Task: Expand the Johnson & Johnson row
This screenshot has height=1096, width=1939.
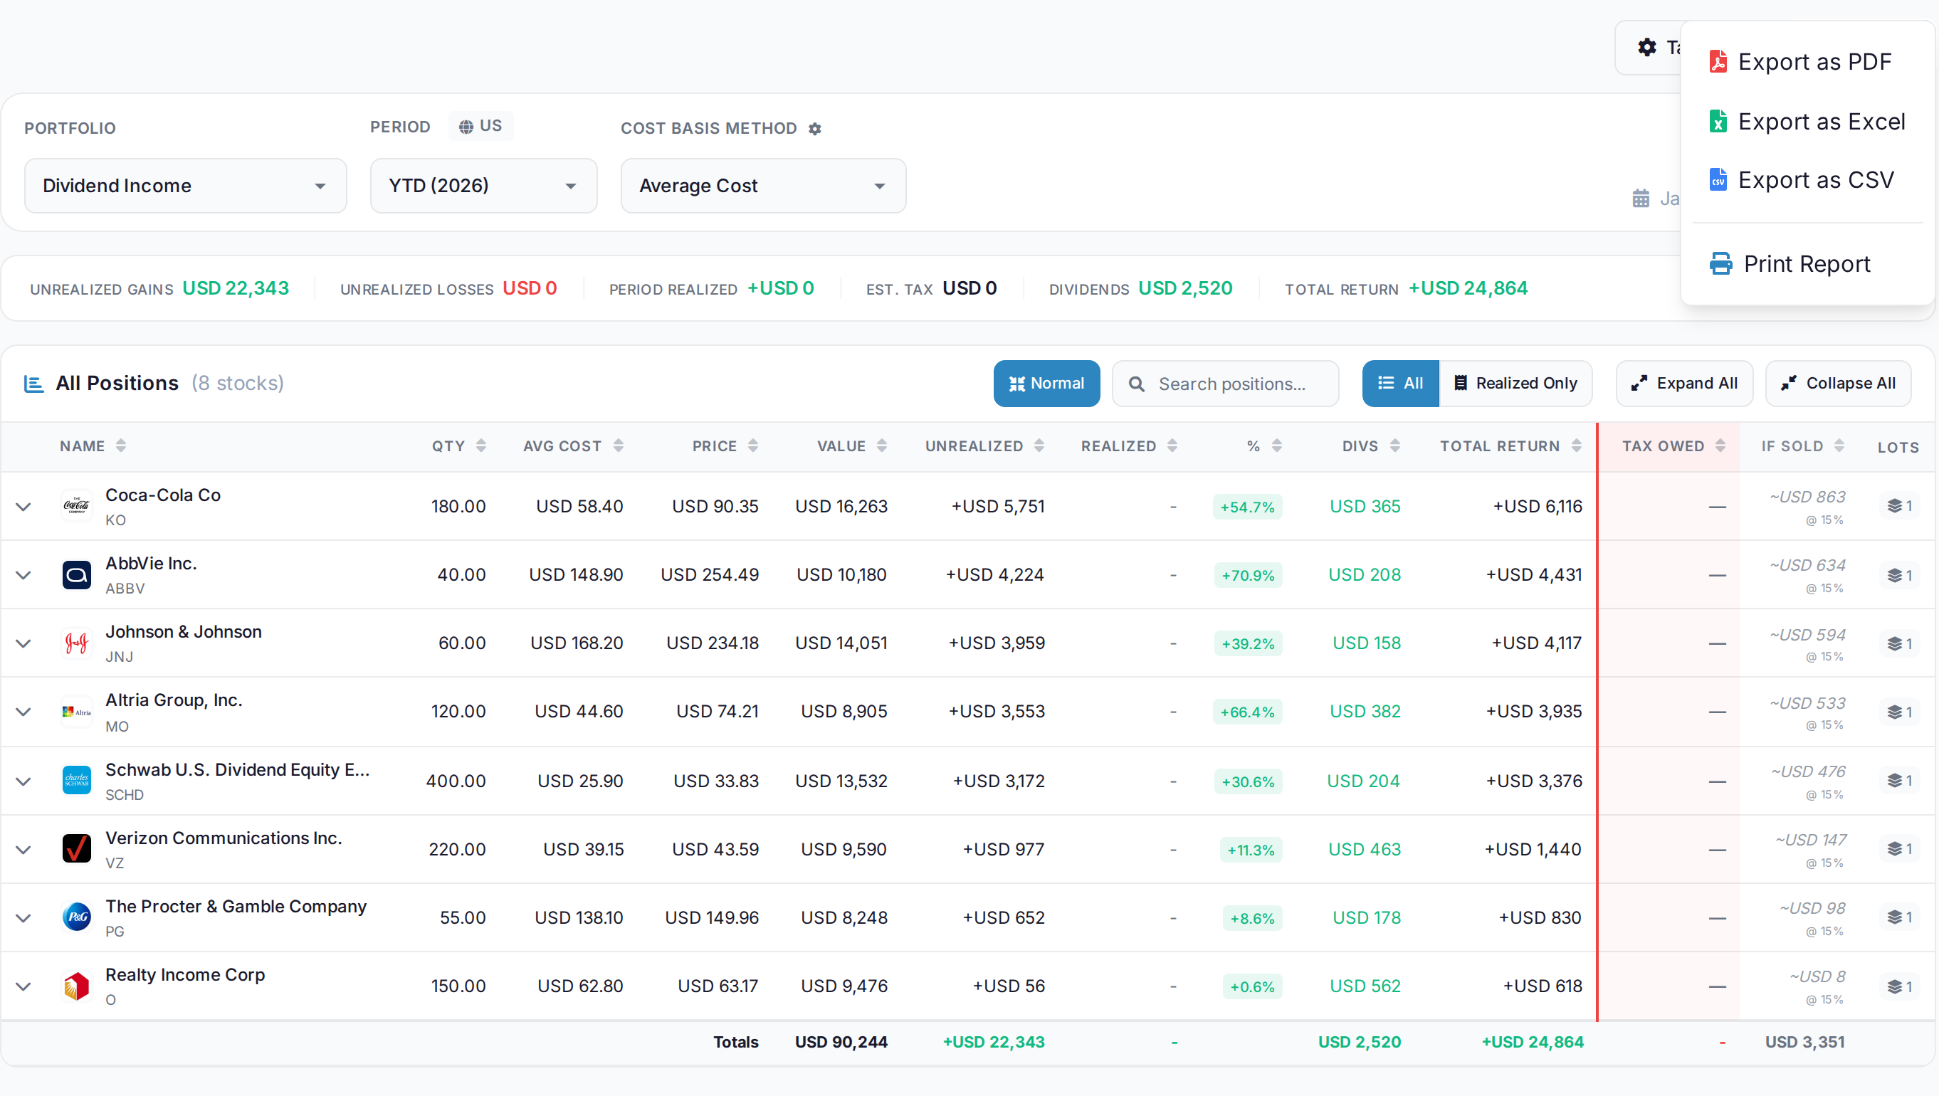Action: click(x=24, y=643)
